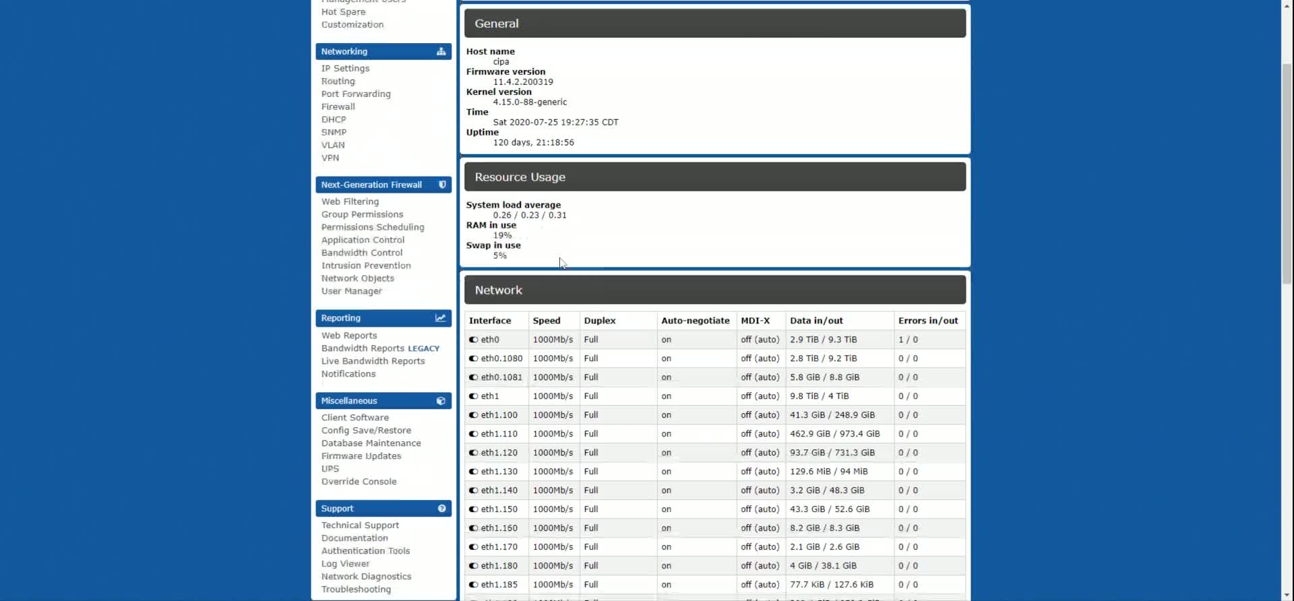Open the Support section header
Image resolution: width=1294 pixels, height=601 pixels.
[383, 509]
